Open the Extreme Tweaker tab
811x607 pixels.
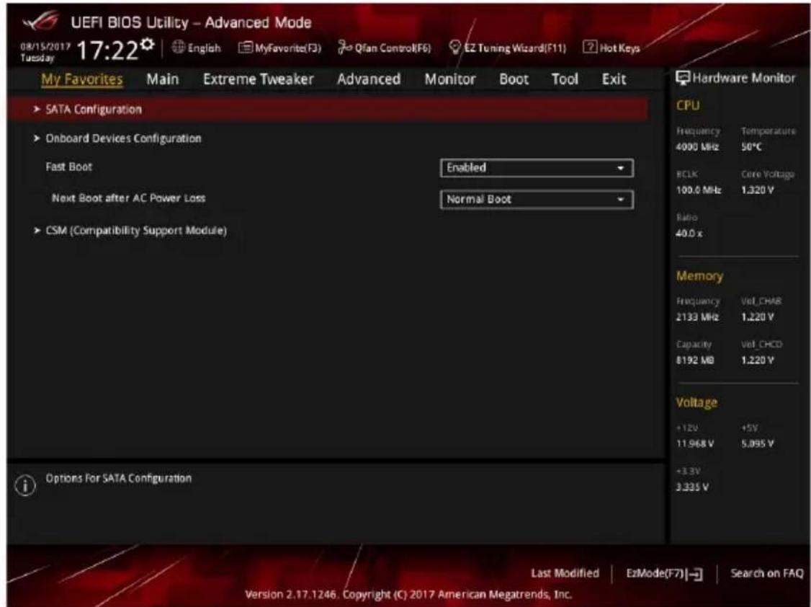[x=258, y=79]
